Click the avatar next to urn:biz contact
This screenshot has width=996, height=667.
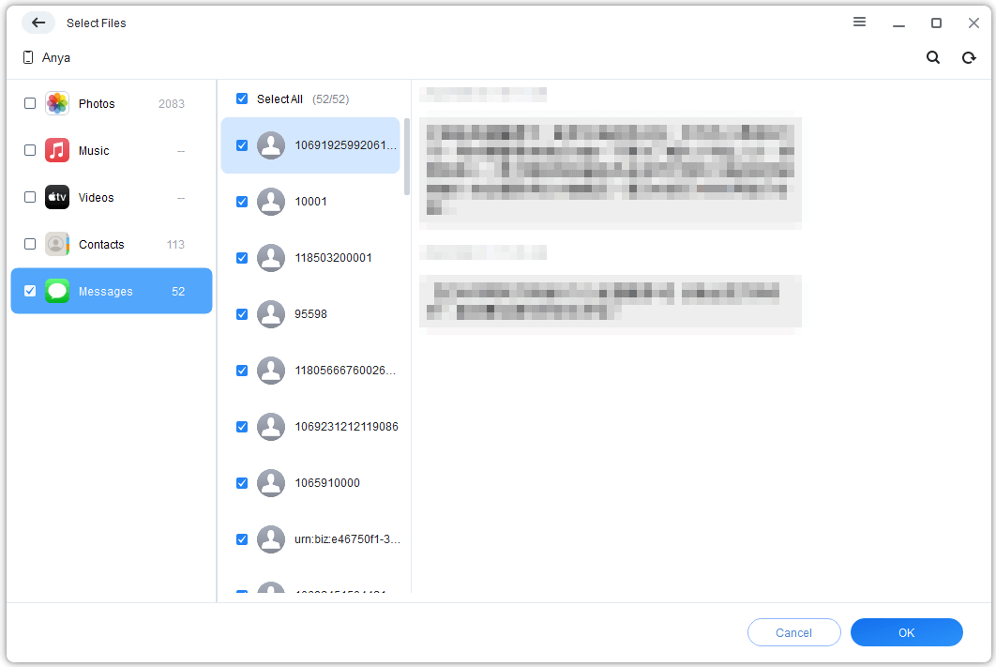tap(271, 539)
